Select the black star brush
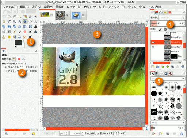187x138 pixels. 160,94
